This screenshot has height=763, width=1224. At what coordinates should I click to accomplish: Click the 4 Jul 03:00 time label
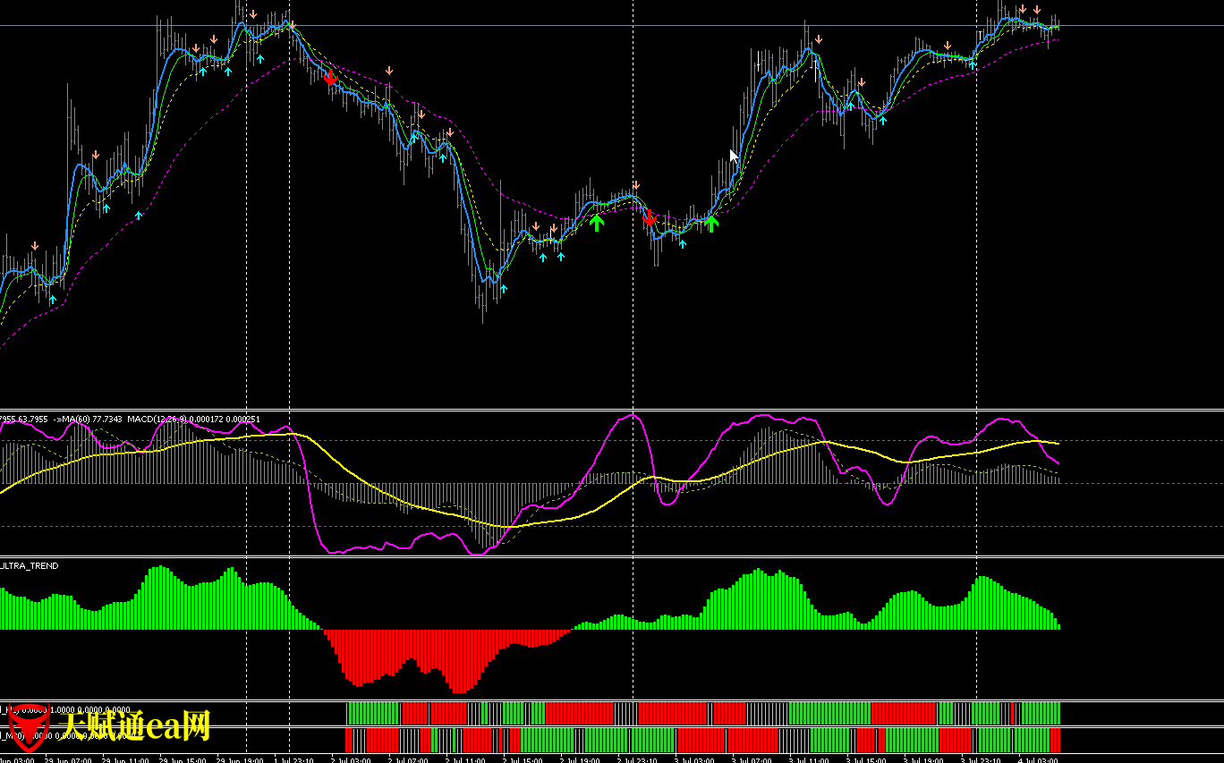1038,759
